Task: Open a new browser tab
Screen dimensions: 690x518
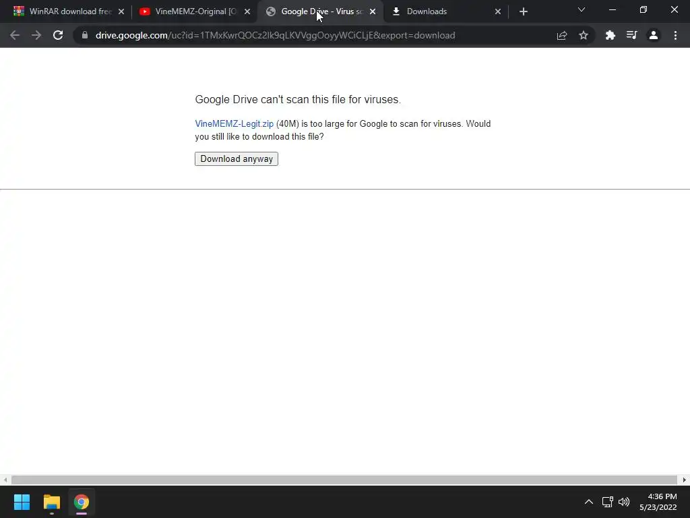Action: [x=523, y=11]
